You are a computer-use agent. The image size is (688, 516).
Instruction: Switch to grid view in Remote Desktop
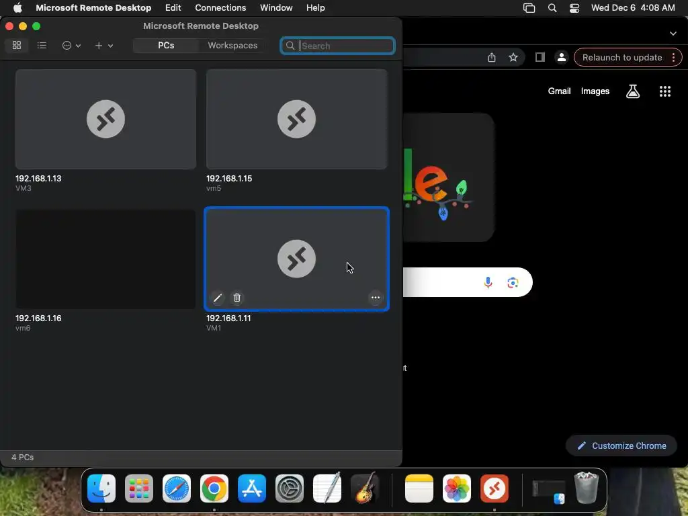(17, 45)
